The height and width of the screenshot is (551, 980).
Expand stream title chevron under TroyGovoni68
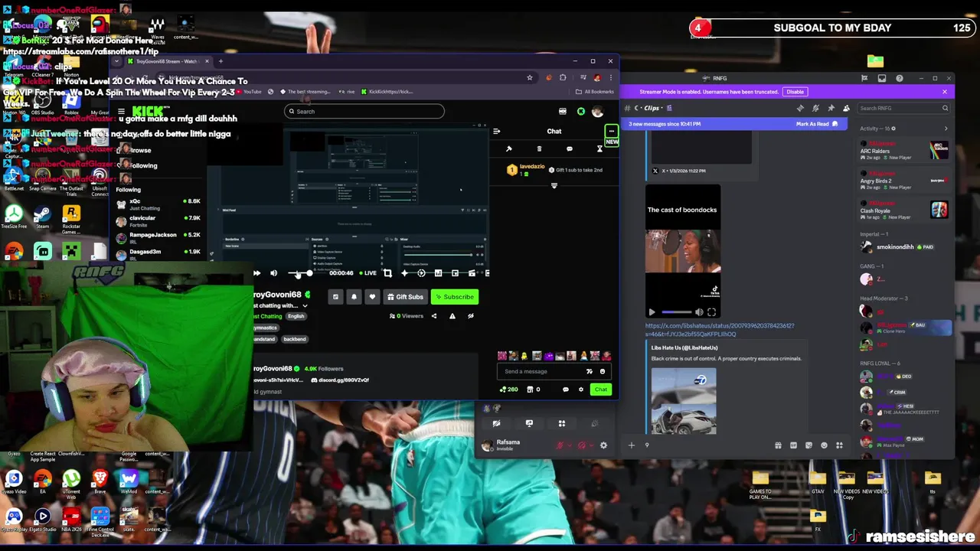(305, 306)
